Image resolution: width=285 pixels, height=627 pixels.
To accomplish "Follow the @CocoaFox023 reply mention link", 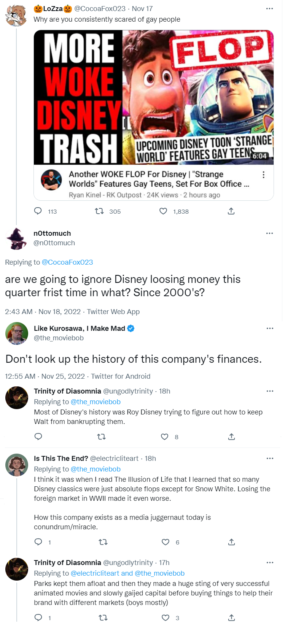I will point(67,262).
